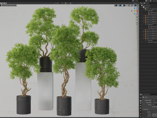Toggle snapping magnet icon
This screenshot has width=157, height=118.
(x=65, y=3)
